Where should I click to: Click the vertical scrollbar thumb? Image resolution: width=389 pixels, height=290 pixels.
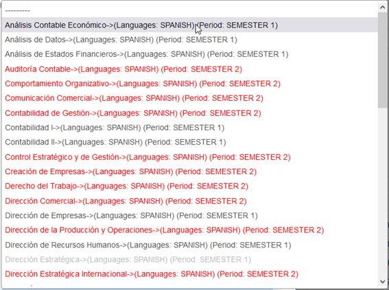[x=382, y=60]
